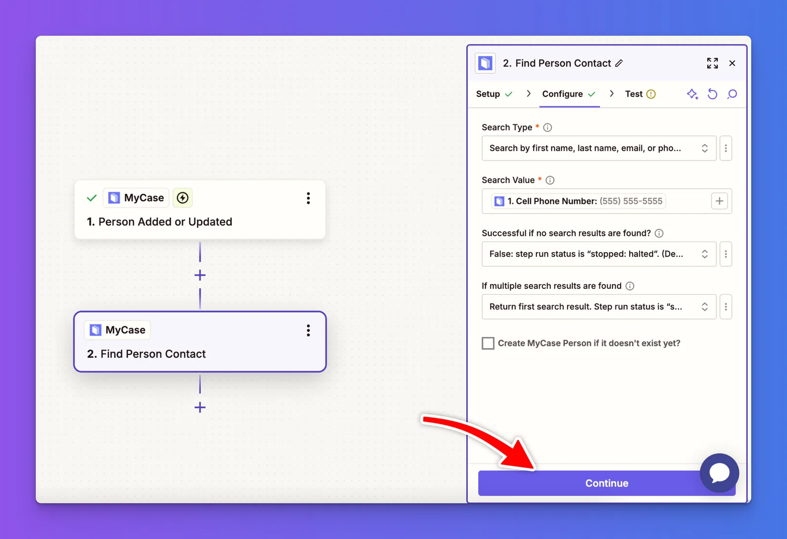The height and width of the screenshot is (539, 787).
Task: Close the Find Person Contact panel
Action: pyautogui.click(x=732, y=63)
